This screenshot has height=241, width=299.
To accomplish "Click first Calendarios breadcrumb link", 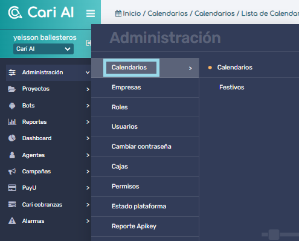I will (x=167, y=13).
